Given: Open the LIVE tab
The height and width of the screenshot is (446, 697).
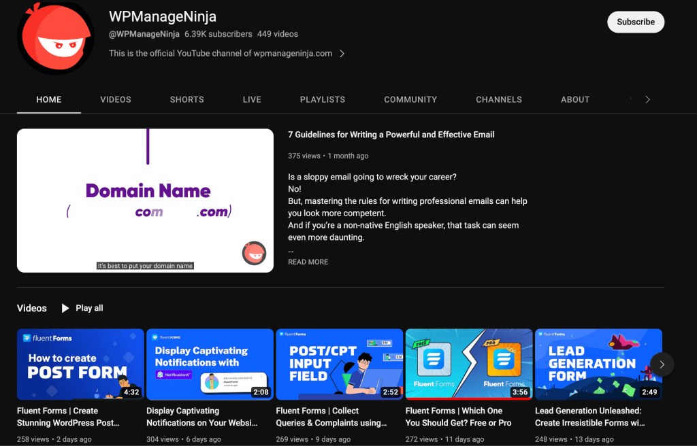Looking at the screenshot, I should [x=252, y=99].
